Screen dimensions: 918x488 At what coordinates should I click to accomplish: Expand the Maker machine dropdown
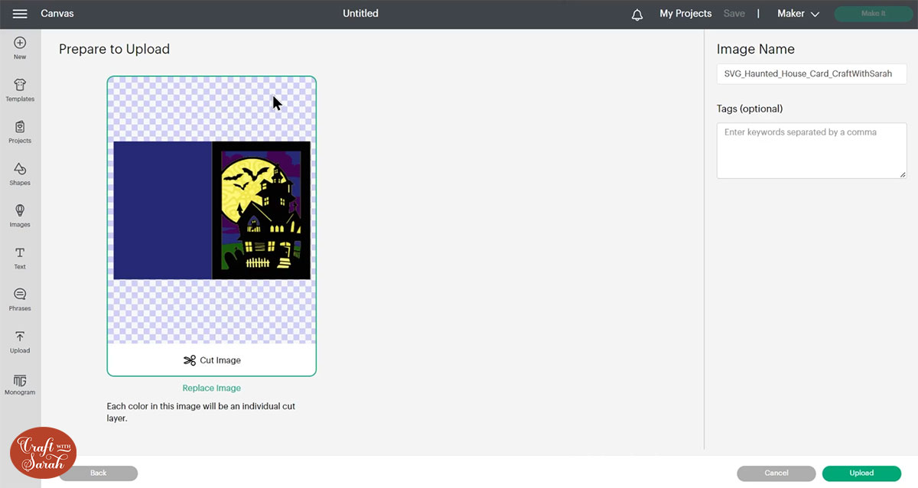click(798, 14)
